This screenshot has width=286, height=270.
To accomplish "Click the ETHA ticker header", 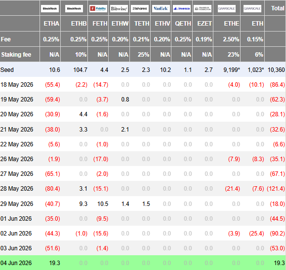I will point(51,24).
